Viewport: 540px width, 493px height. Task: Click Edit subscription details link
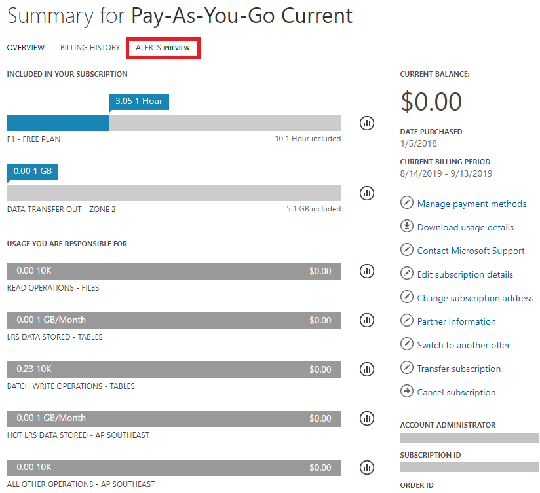point(465,274)
